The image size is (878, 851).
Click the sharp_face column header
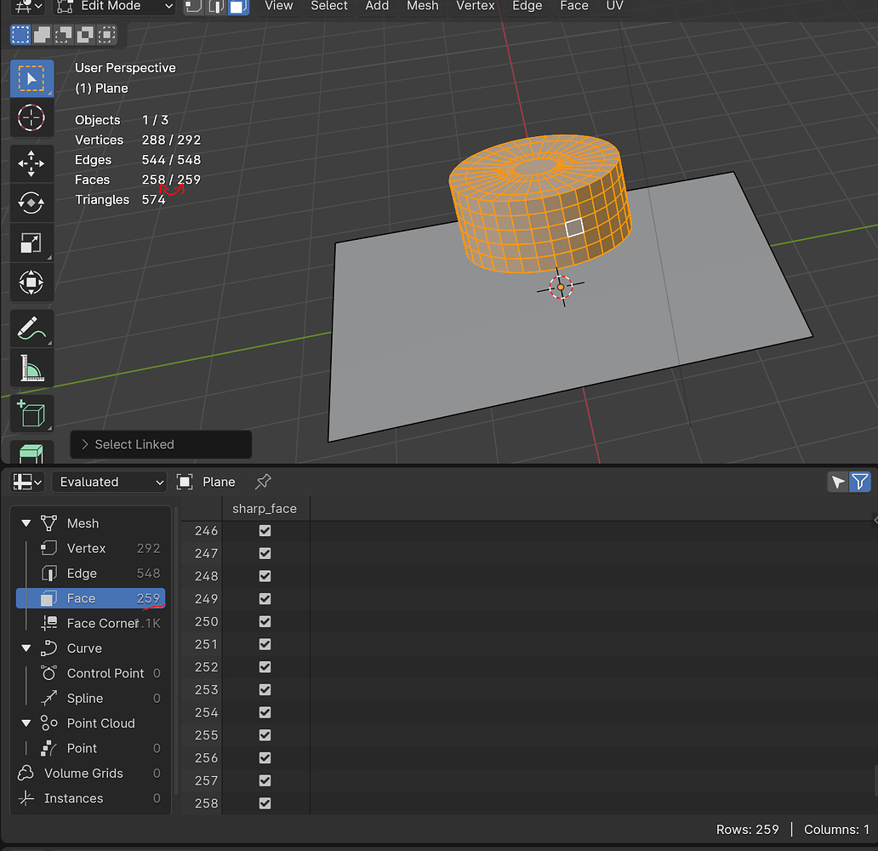[265, 509]
